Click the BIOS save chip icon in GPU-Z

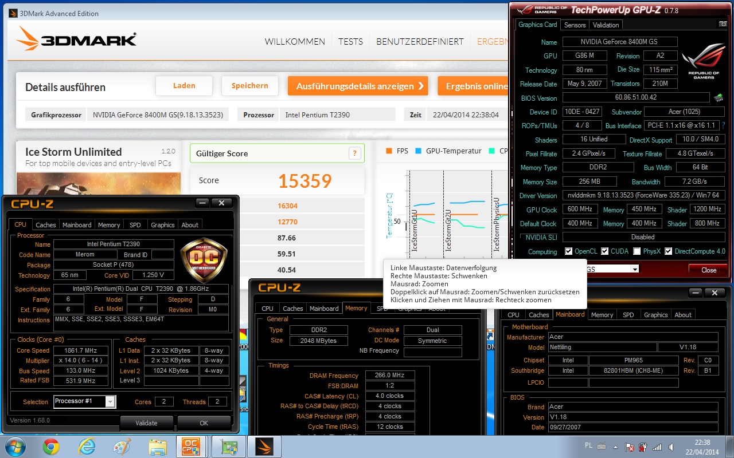[x=719, y=98]
